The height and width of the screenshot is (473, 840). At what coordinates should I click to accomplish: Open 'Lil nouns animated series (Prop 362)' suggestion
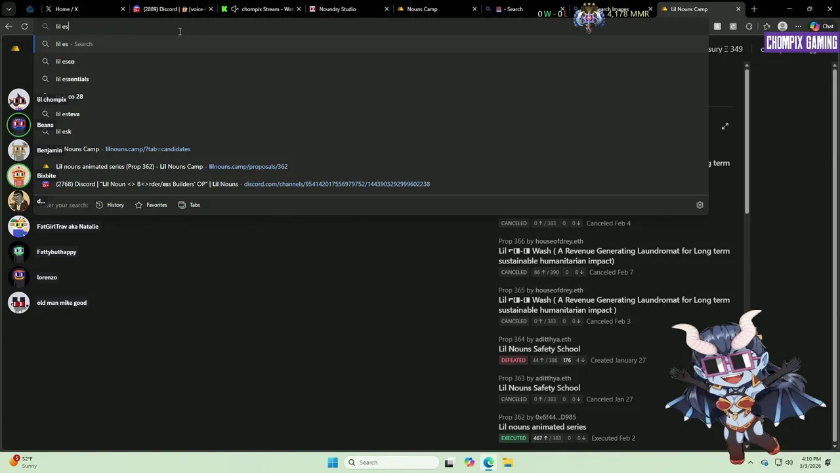[371, 166]
